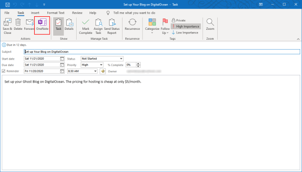
Task: Click the % Complete value field
Action: tap(131, 65)
